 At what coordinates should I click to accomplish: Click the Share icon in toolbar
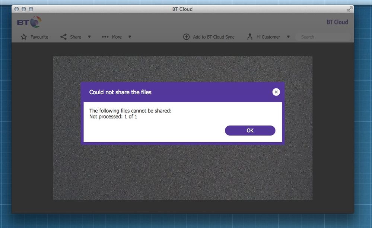click(x=63, y=37)
